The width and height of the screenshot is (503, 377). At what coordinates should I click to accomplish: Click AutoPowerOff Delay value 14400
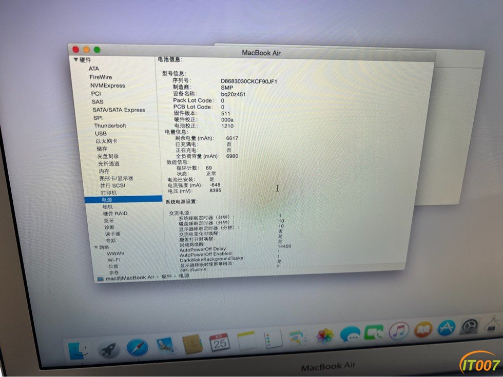click(x=284, y=246)
